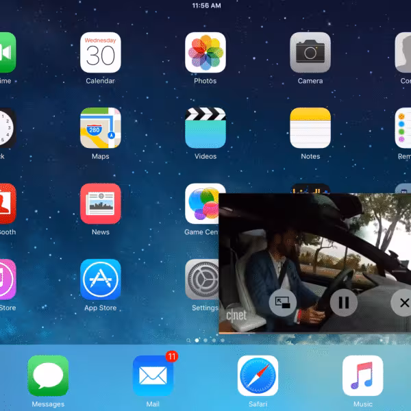Open the Clock app
Viewport: 411px width, 411px height.
point(8,128)
